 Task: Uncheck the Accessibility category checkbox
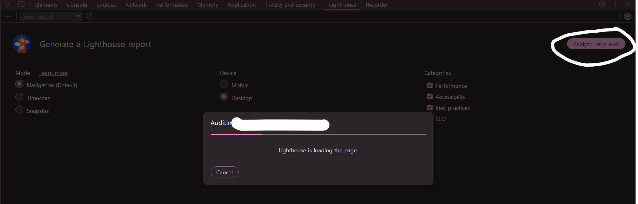coord(430,97)
